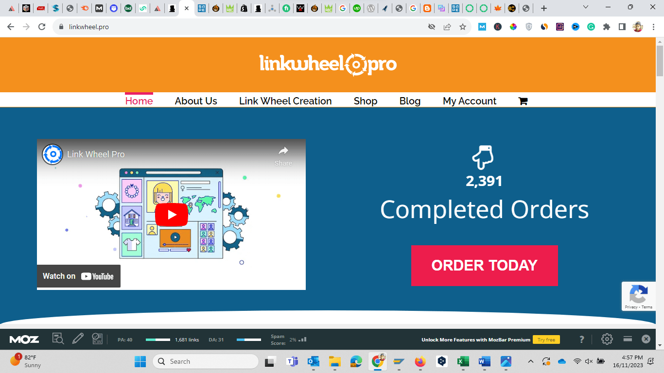The height and width of the screenshot is (373, 664).
Task: Select the MozBar highlight links pencil icon
Action: pyautogui.click(x=78, y=339)
